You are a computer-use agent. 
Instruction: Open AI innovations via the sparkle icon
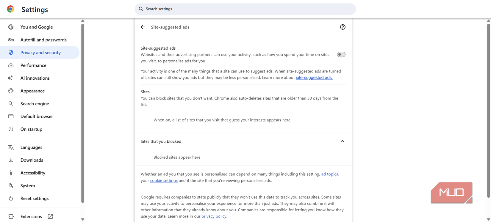pos(11,78)
